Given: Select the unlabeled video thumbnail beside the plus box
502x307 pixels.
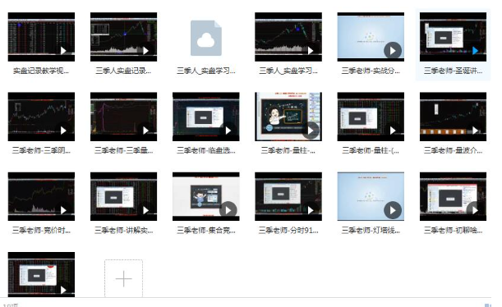Looking at the screenshot, I should pos(41,274).
